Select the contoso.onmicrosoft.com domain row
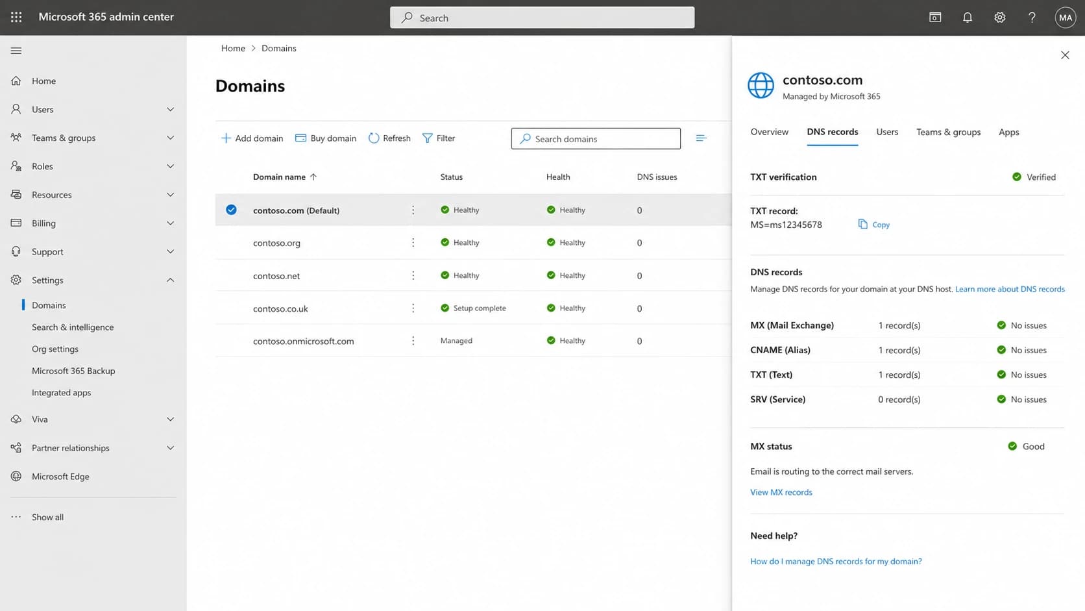Image resolution: width=1085 pixels, height=611 pixels. 473,340
